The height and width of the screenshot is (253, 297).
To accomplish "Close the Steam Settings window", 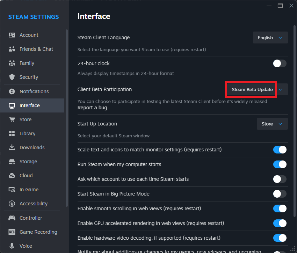I will click(291, 6).
